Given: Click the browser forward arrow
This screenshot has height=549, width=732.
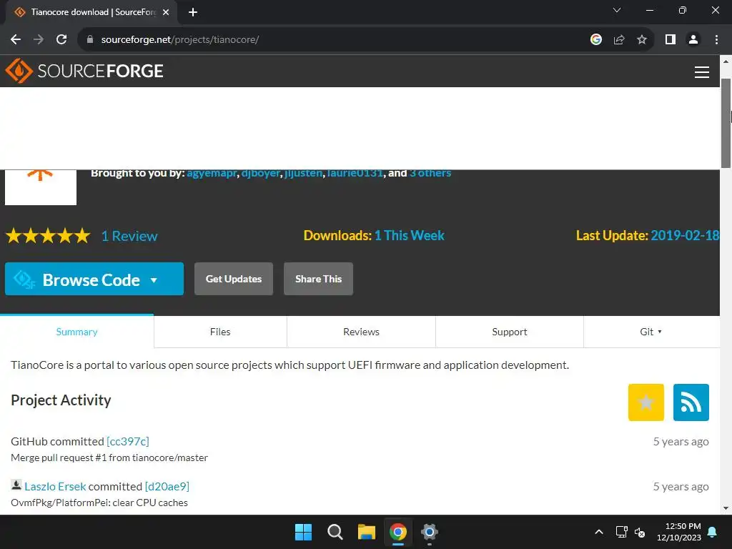Looking at the screenshot, I should (39, 39).
